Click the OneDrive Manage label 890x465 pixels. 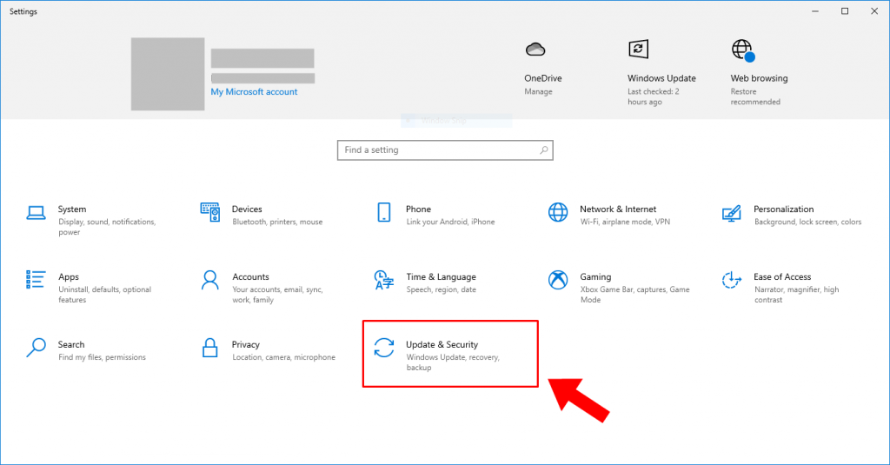click(538, 91)
